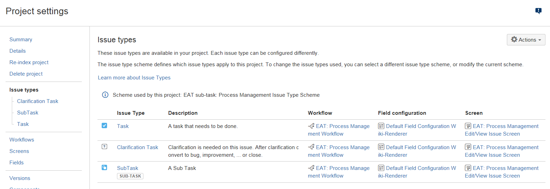Image resolution: width=550 pixels, height=189 pixels.
Task: Click 'A task that needs to be done.' text
Action: (203, 126)
